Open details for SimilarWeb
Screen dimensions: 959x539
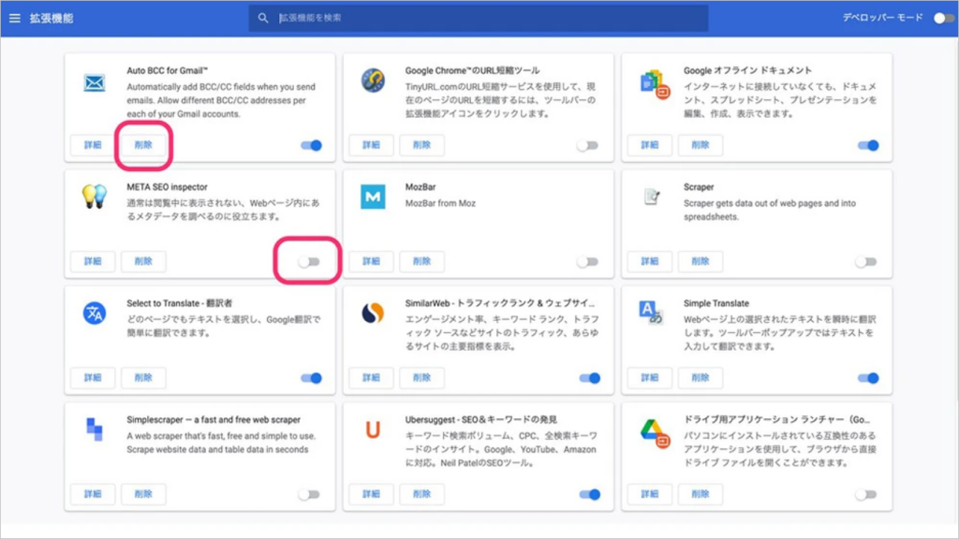click(371, 378)
